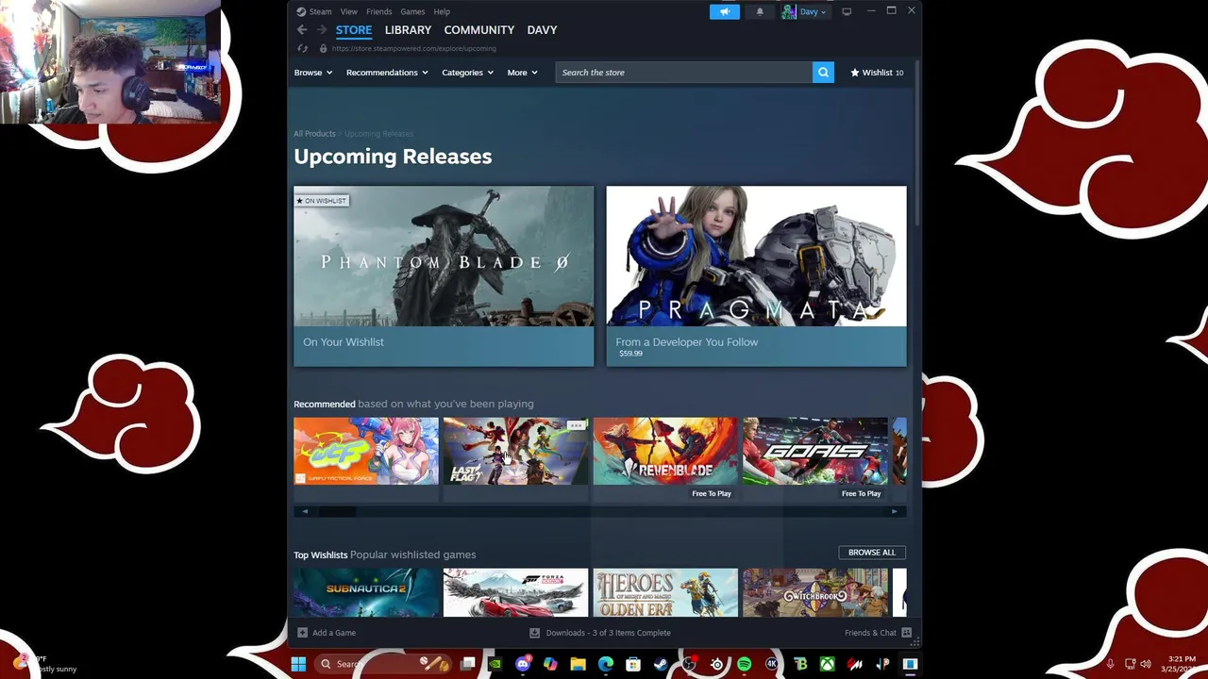Image resolution: width=1208 pixels, height=679 pixels.
Task: Open the Witchbrook tile
Action: point(815,592)
